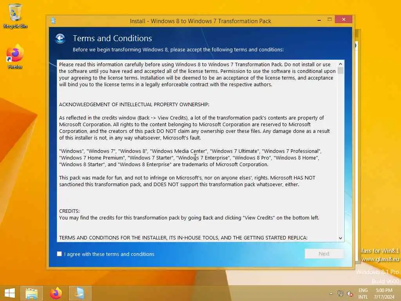Screen dimensions: 401x301
Task: Tick the agree with terms checkbox
Action: [x=60, y=254]
